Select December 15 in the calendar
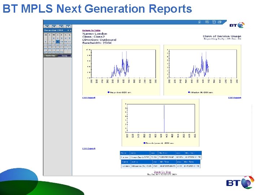 (54, 45)
